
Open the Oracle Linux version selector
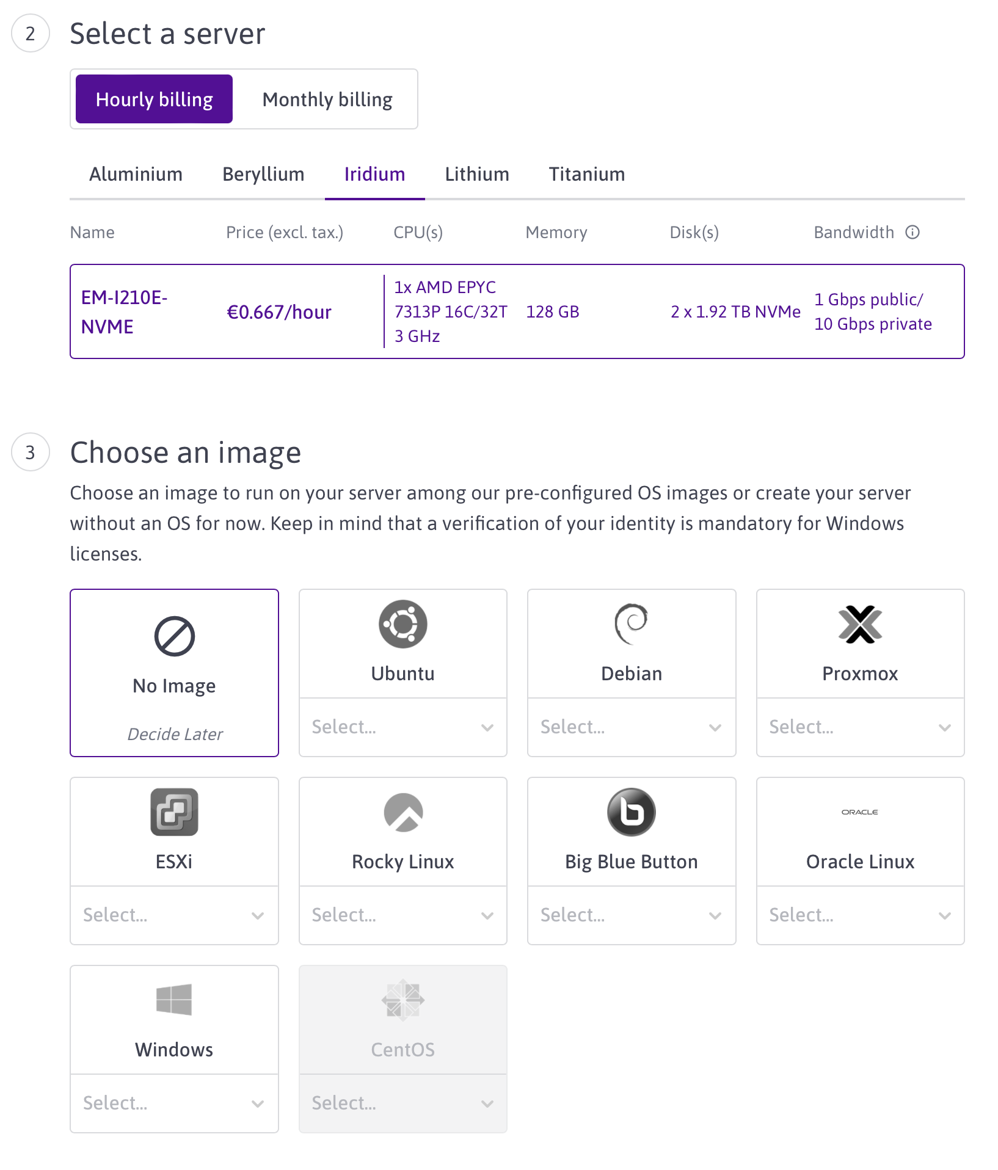pyautogui.click(x=859, y=915)
